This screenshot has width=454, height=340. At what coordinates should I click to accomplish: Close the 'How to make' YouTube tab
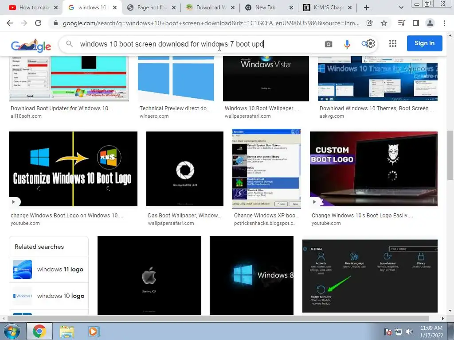56,8
